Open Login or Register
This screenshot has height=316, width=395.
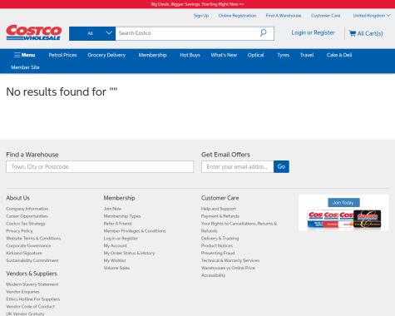(313, 32)
